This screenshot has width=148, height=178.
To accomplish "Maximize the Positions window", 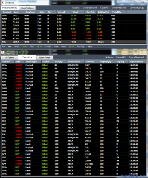I will click(136, 2).
